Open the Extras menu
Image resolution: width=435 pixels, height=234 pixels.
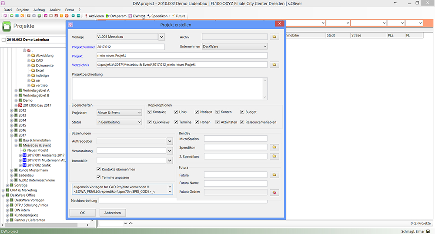coord(70,10)
